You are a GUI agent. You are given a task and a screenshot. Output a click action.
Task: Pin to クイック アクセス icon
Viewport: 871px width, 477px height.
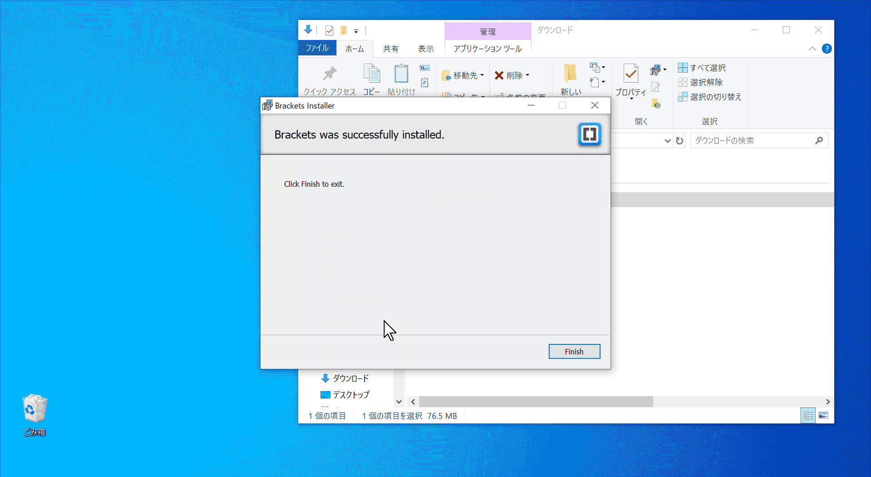[330, 74]
